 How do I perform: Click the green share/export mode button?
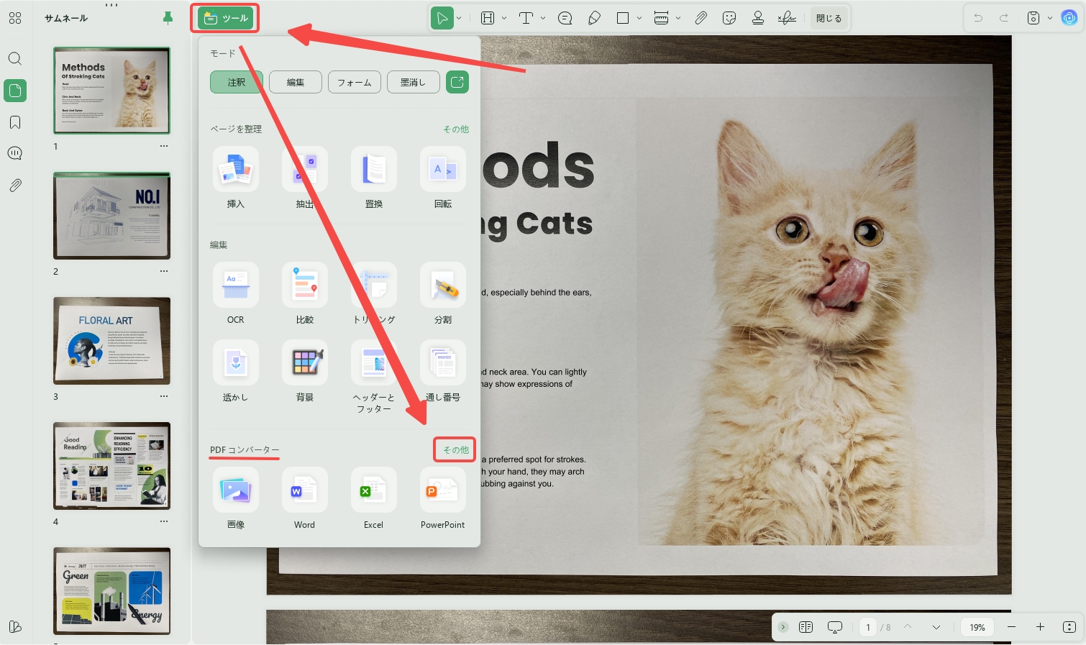click(x=457, y=82)
